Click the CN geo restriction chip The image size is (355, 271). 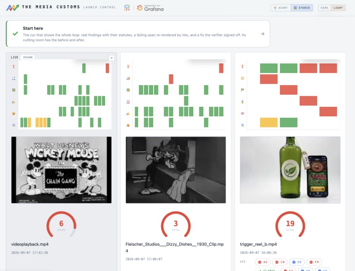[x=280, y=262]
